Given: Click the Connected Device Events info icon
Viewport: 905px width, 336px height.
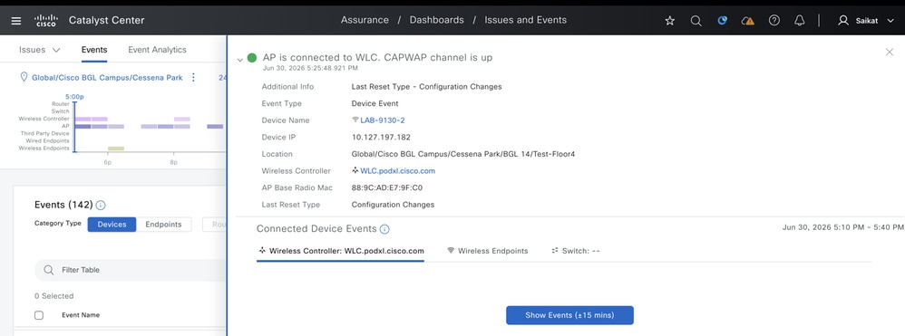Looking at the screenshot, I should point(384,229).
